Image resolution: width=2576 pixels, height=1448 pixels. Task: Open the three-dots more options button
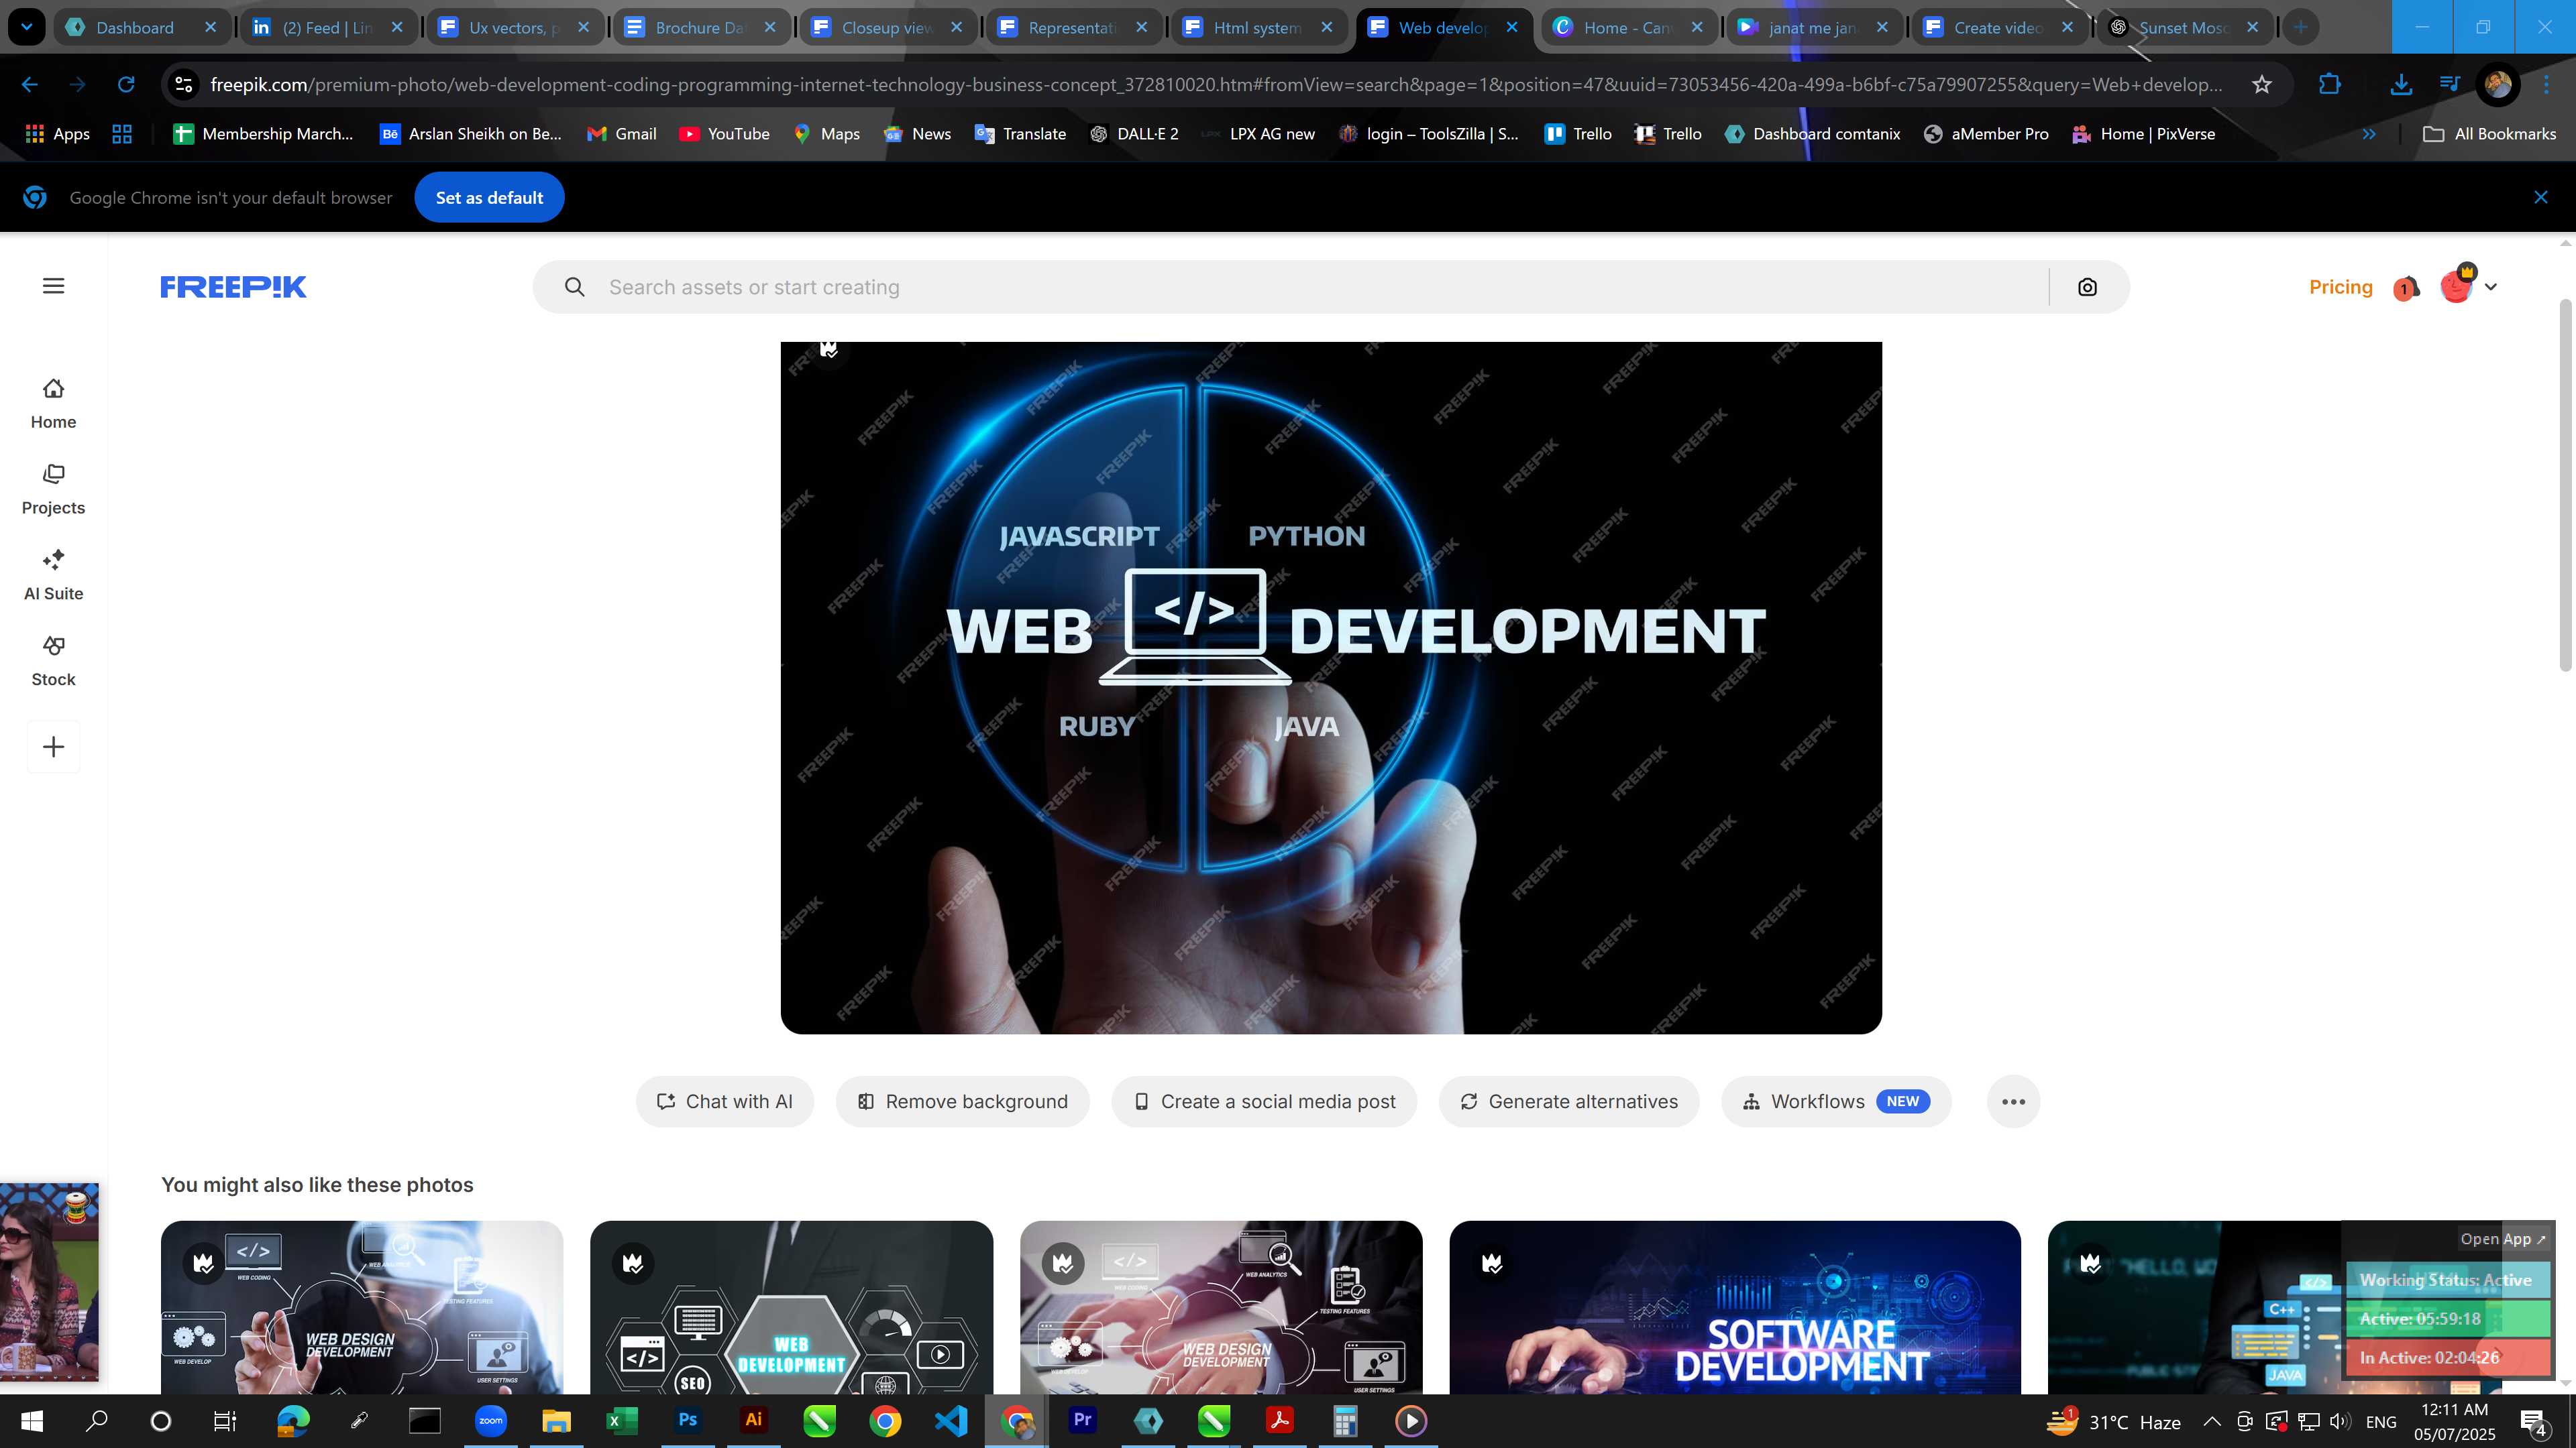[x=2013, y=1101]
